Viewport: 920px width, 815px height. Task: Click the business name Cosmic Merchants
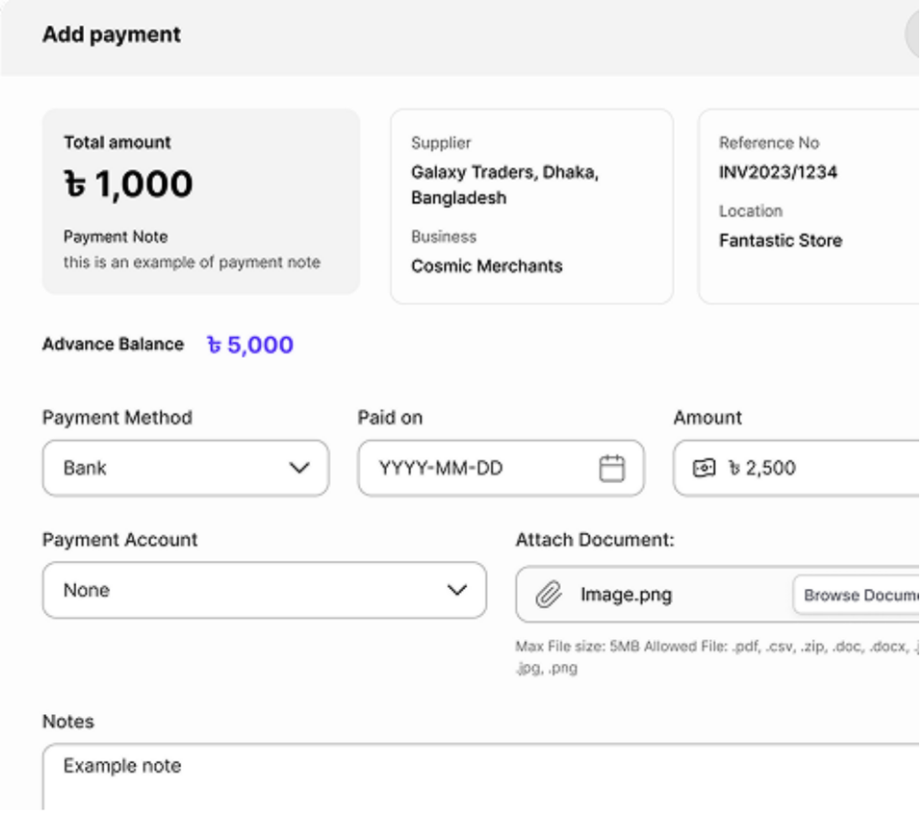pyautogui.click(x=486, y=266)
